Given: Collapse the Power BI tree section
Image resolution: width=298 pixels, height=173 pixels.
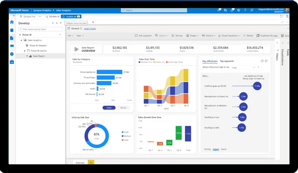Looking at the screenshot, I should point(19,35).
